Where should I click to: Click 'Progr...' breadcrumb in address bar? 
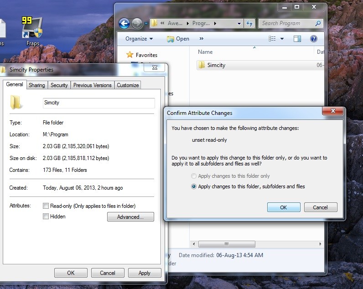[x=201, y=23]
